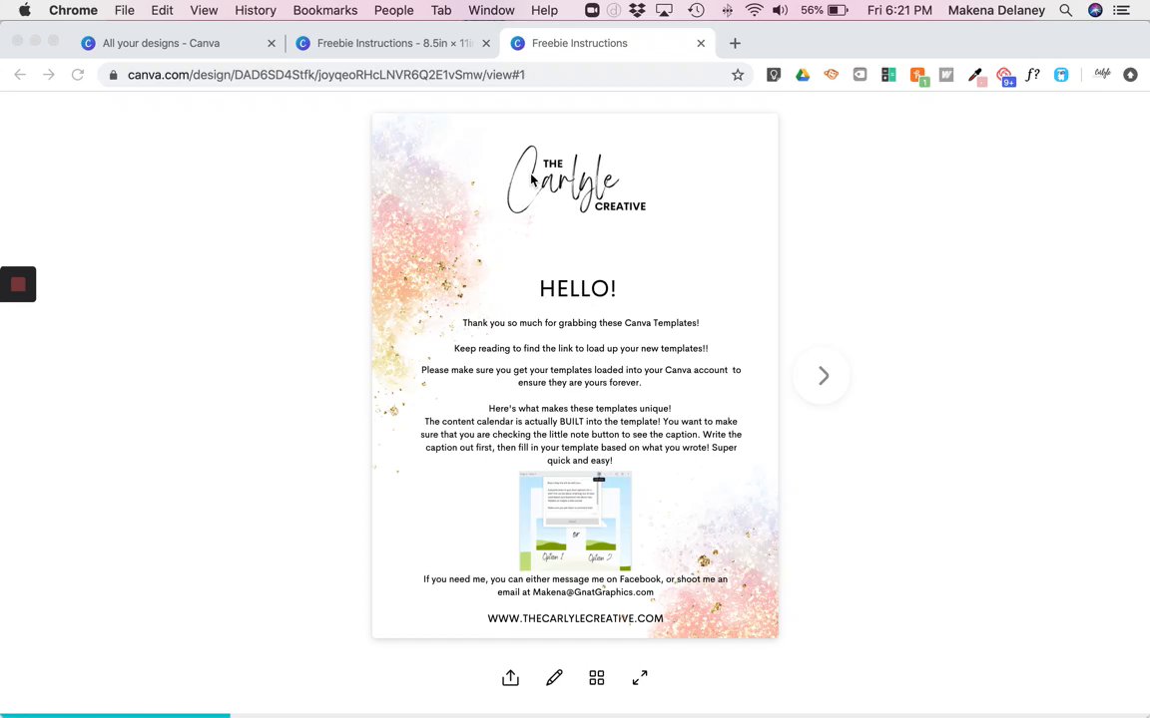The width and height of the screenshot is (1150, 718).
Task: Click the forward navigation arrow
Action: [x=48, y=75]
